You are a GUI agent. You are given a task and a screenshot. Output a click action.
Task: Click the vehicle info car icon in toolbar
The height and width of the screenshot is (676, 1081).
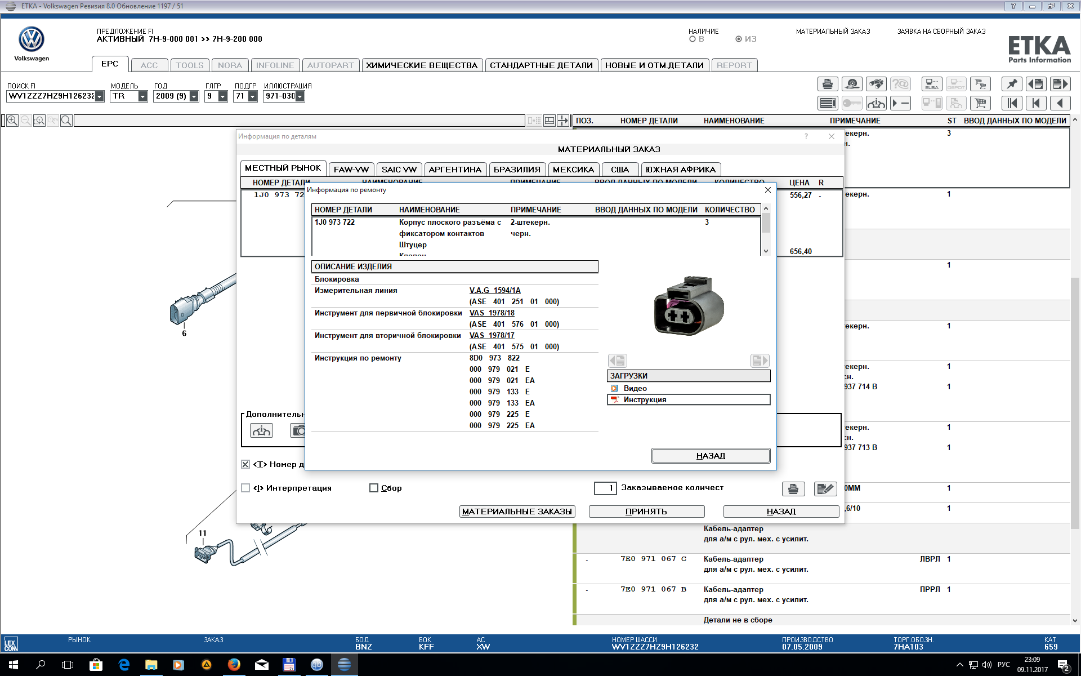pyautogui.click(x=876, y=103)
